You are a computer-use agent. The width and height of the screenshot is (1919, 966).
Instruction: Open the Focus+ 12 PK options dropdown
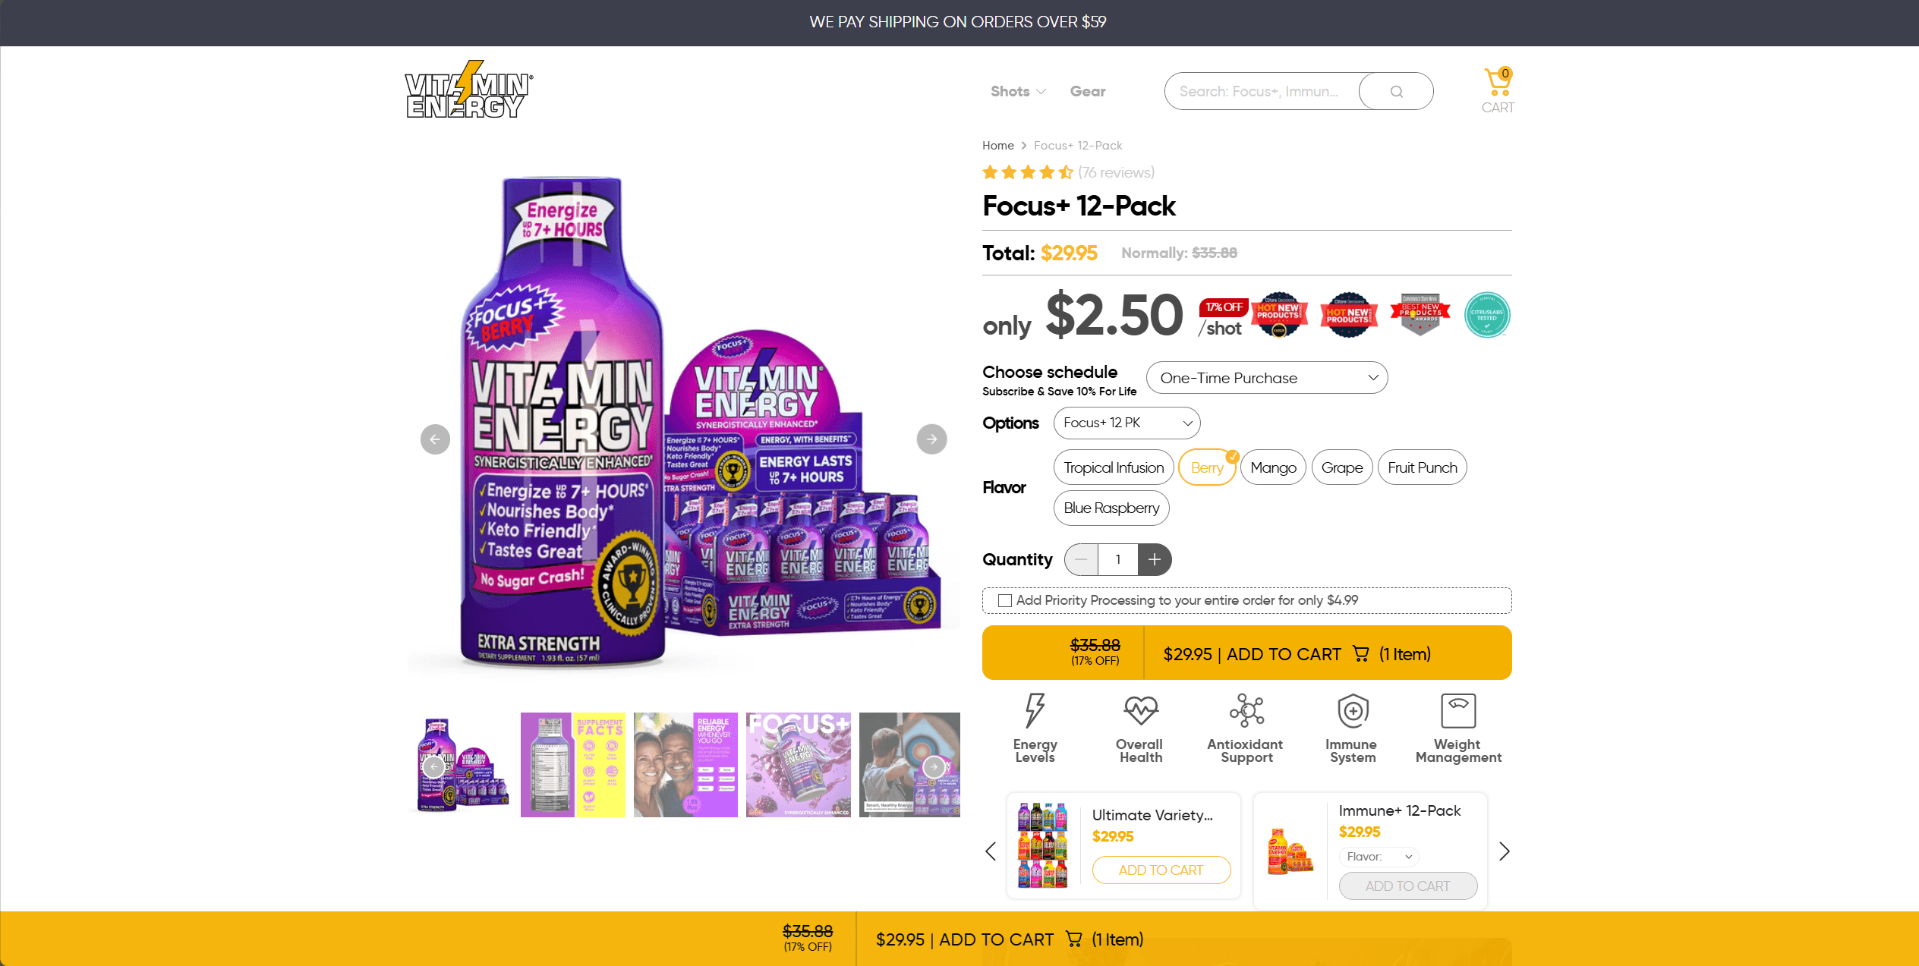coord(1127,423)
